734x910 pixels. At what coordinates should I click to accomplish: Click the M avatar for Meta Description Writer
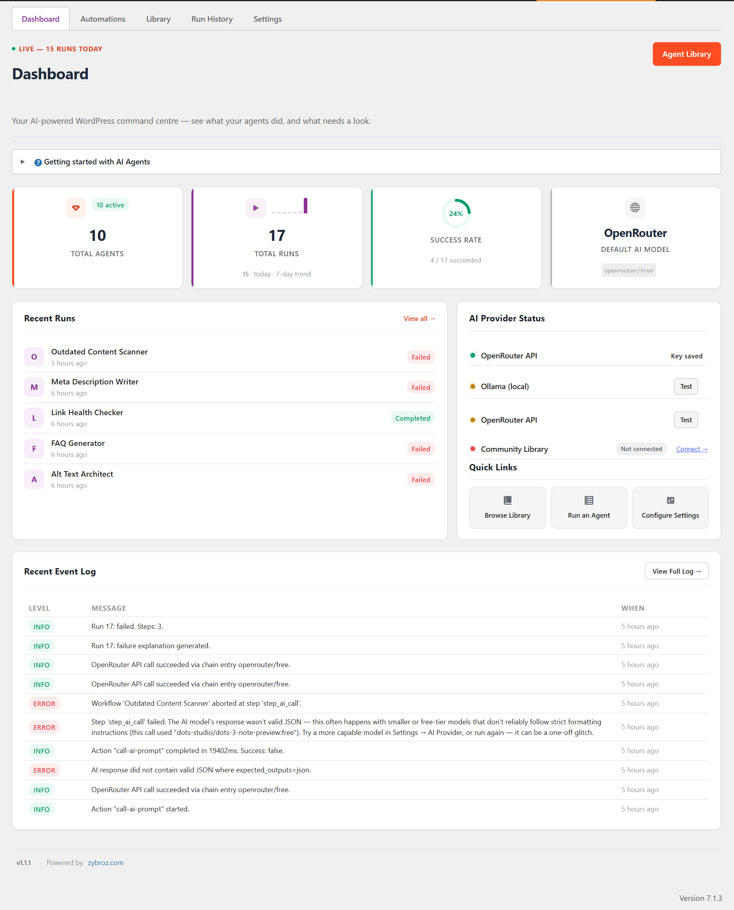pos(34,387)
